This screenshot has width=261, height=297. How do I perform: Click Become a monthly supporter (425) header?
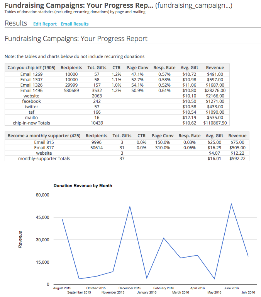click(x=44, y=136)
